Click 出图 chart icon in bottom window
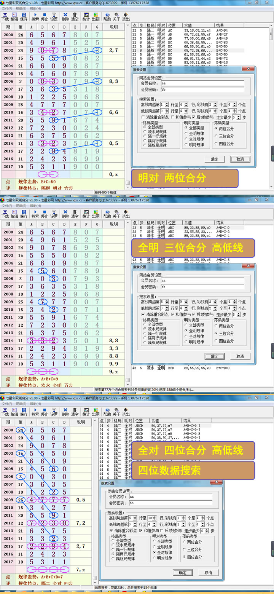 click(96, 412)
